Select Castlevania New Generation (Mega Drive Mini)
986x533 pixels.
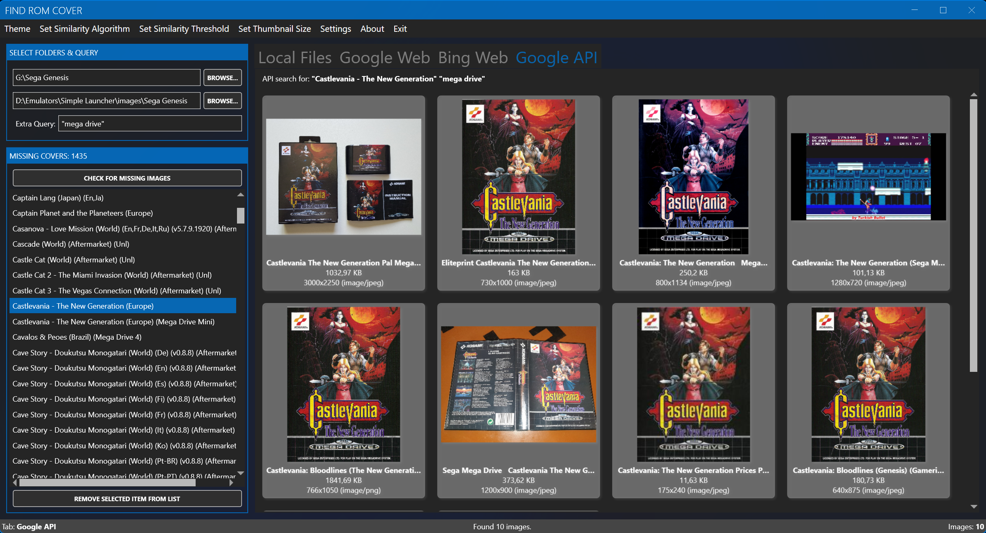tap(123, 322)
